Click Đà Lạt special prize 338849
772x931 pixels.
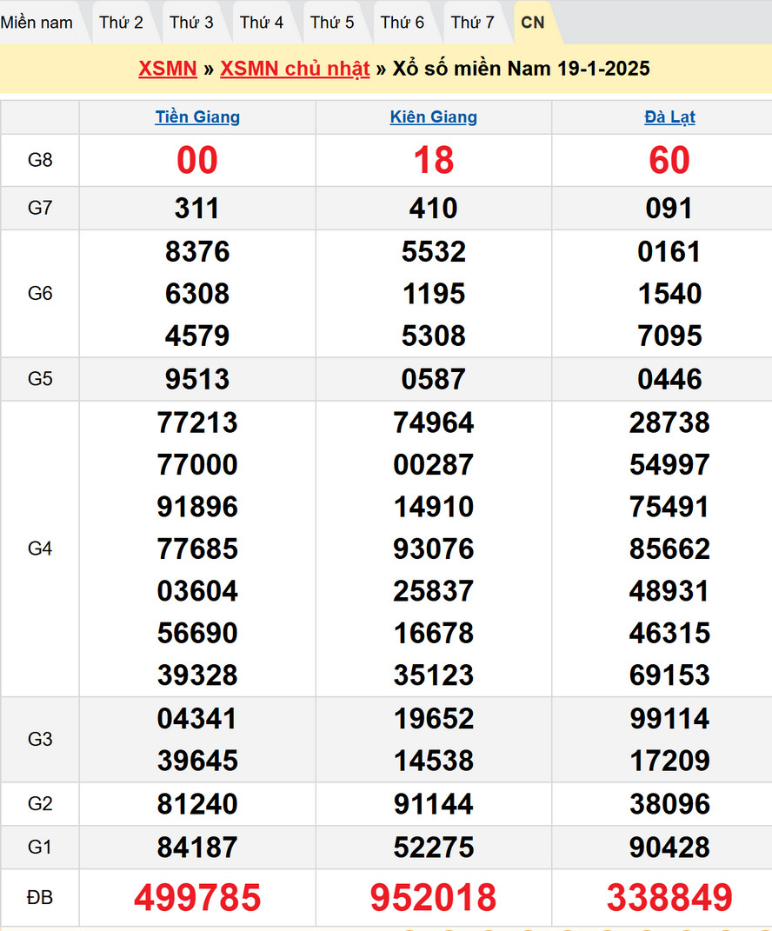(x=669, y=898)
